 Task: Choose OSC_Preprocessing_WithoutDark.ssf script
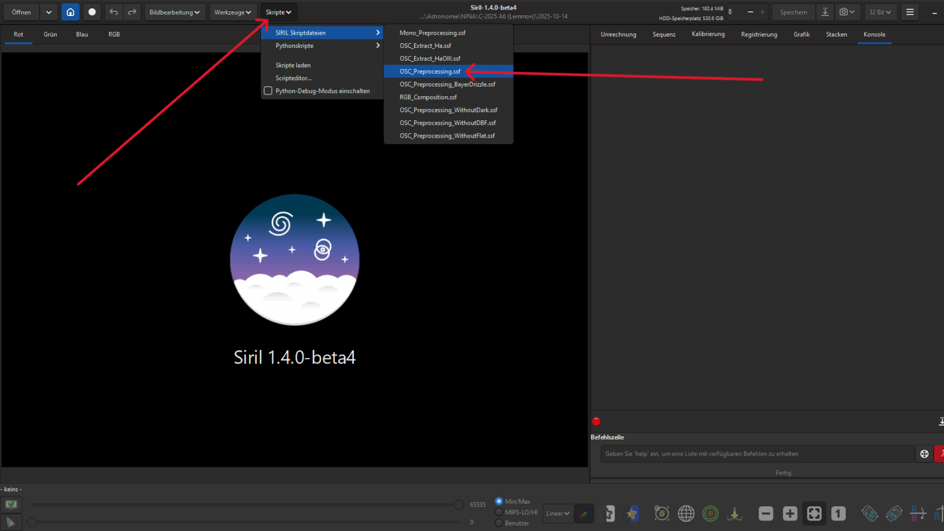pyautogui.click(x=448, y=110)
